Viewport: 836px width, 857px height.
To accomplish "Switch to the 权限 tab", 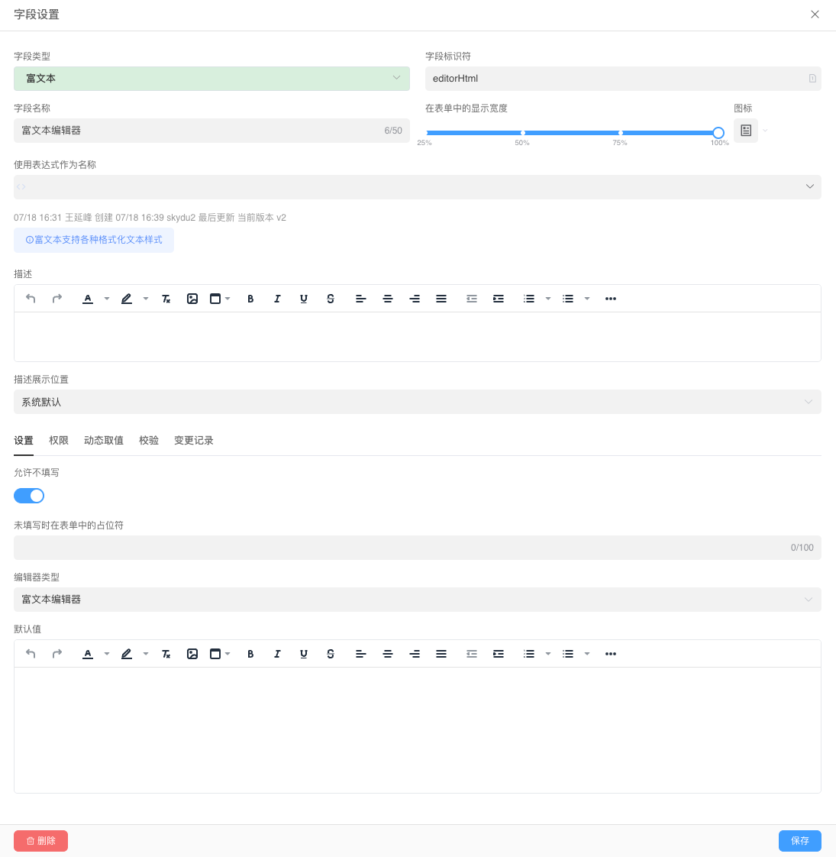I will [59, 441].
